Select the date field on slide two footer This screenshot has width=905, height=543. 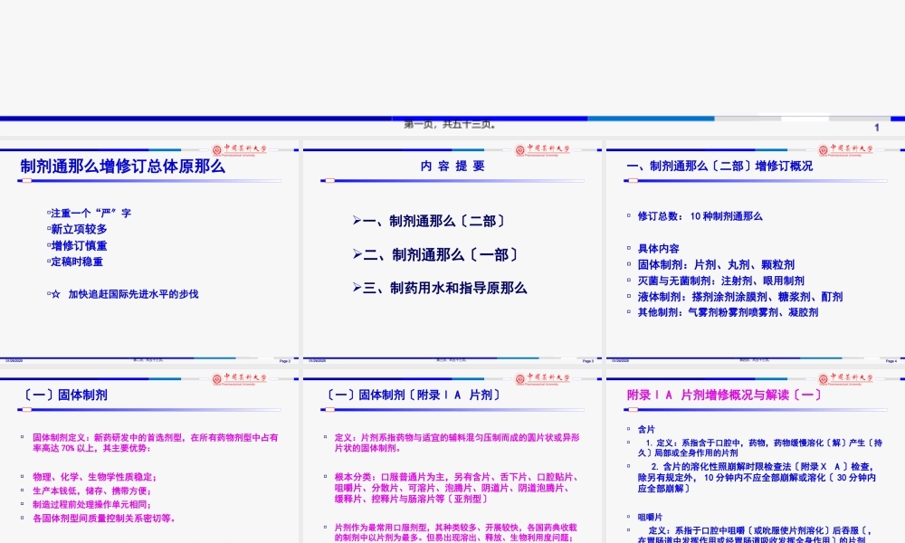coord(16,359)
